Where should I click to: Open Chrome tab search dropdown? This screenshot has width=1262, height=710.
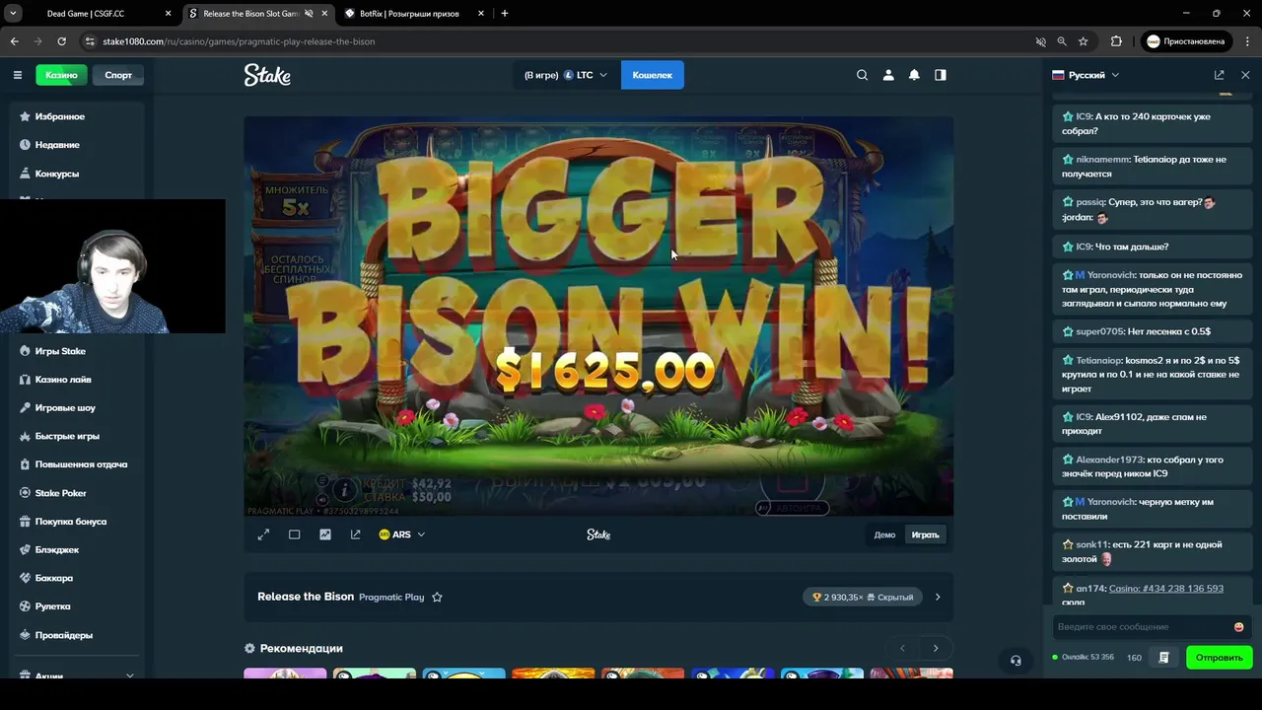(13, 14)
